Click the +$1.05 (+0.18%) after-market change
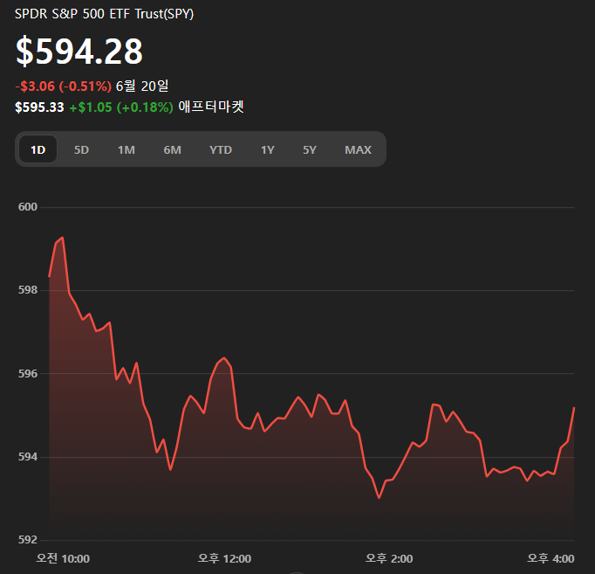The height and width of the screenshot is (574, 595). click(121, 107)
